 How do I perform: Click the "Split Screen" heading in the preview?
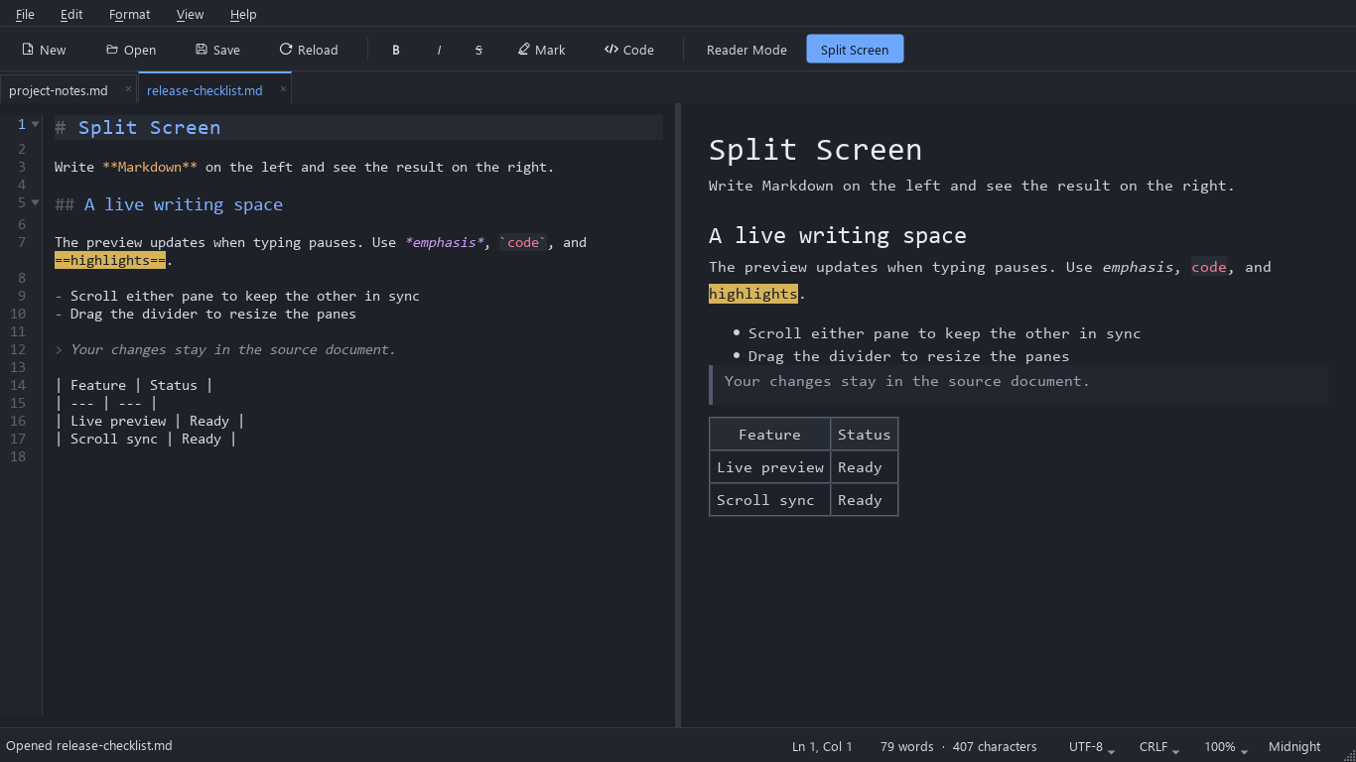(x=816, y=150)
